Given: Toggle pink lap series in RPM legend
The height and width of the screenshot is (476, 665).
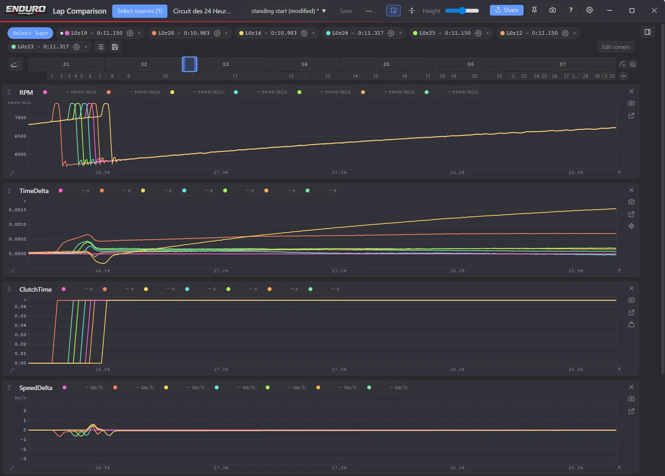Looking at the screenshot, I should click(x=45, y=92).
